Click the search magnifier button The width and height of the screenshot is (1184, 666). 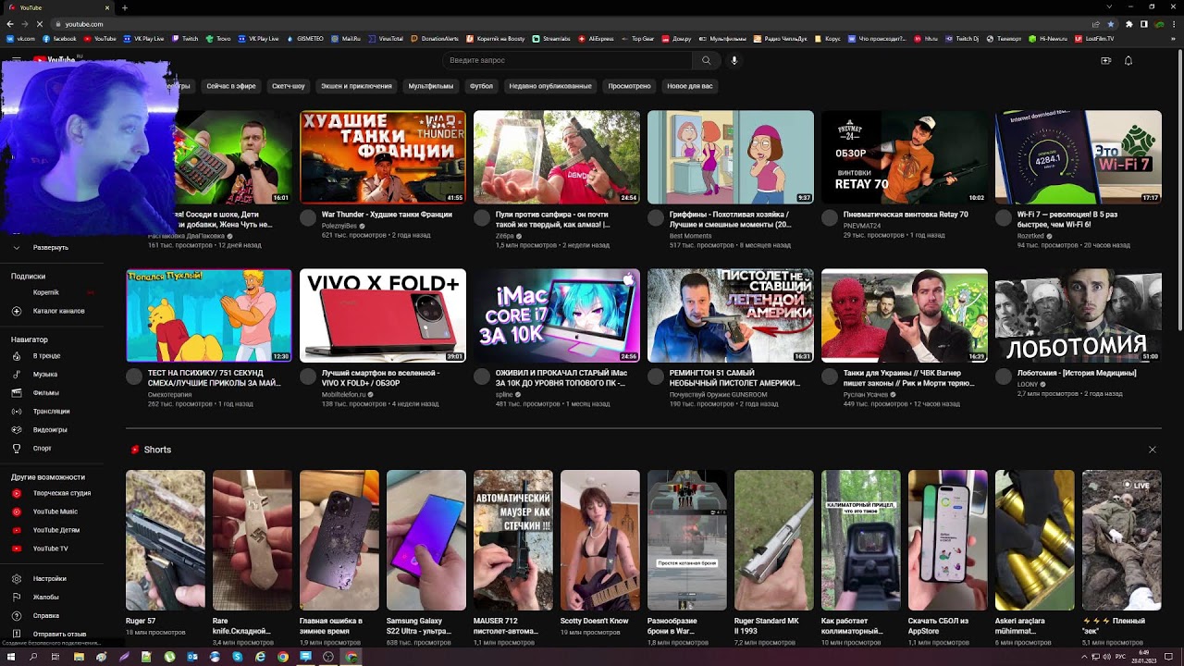706,60
